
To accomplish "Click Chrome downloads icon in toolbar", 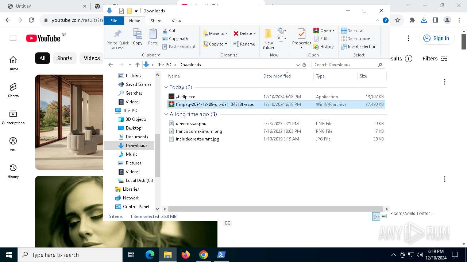I will [x=424, y=20].
